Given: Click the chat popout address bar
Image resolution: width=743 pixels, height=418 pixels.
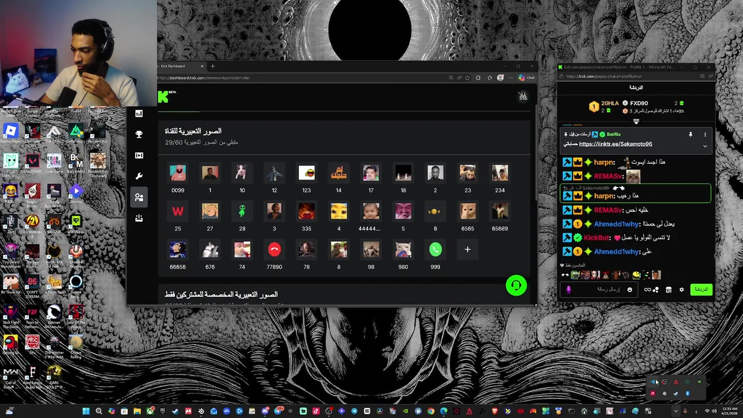Looking at the screenshot, I should pos(630,77).
